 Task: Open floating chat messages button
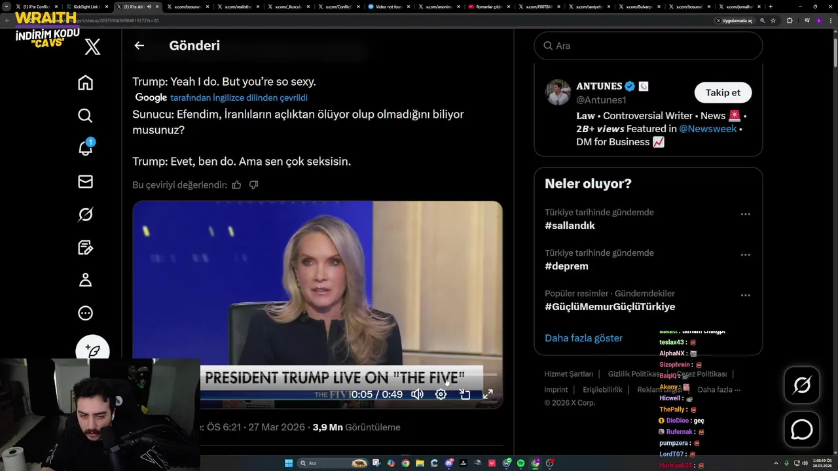[x=802, y=430]
